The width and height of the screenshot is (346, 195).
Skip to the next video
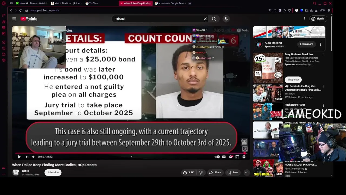pyautogui.click(x=27, y=157)
